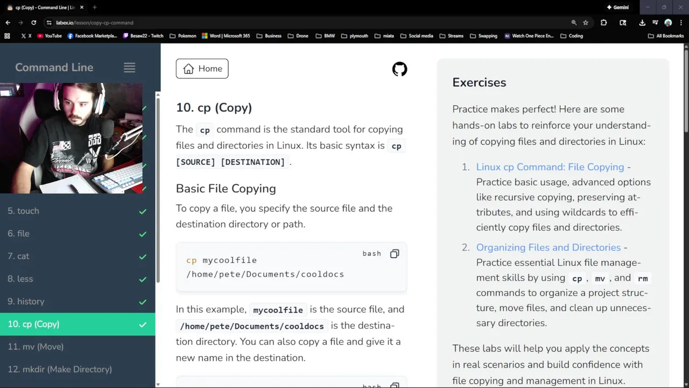Toggle the Command Line sidebar hamburger menu
Viewport: 689px width, 388px height.
[x=129, y=67]
